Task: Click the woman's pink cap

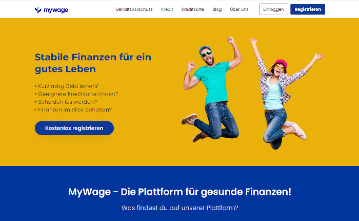Action: coord(281,63)
